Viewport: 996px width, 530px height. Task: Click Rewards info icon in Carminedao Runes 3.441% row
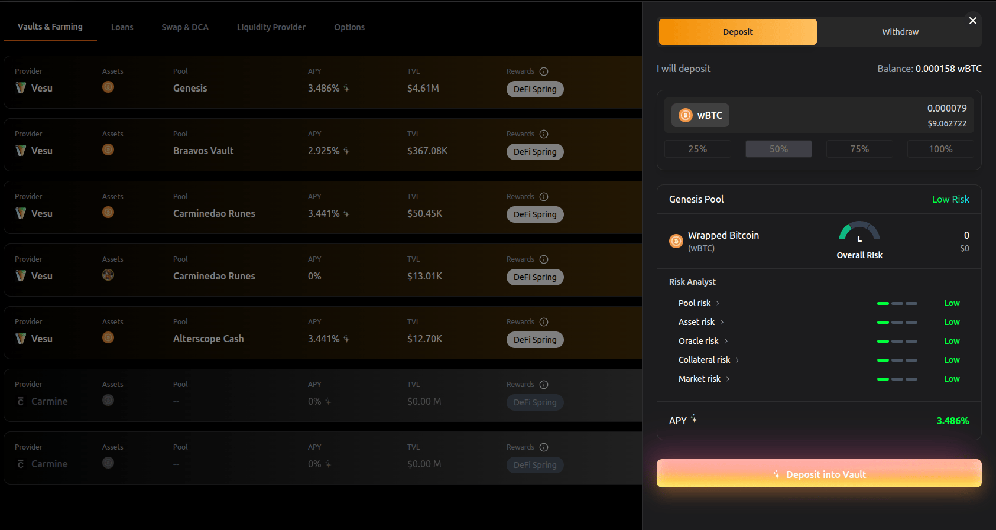pos(544,197)
